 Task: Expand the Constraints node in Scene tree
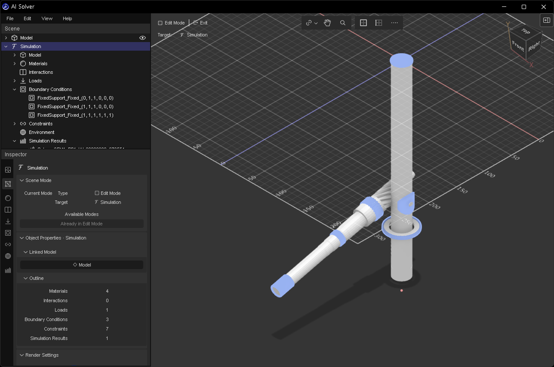(x=15, y=124)
